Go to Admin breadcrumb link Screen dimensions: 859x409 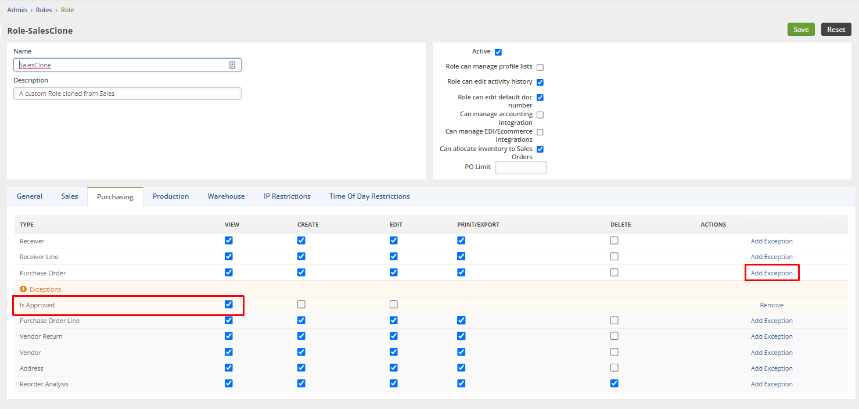tap(17, 10)
